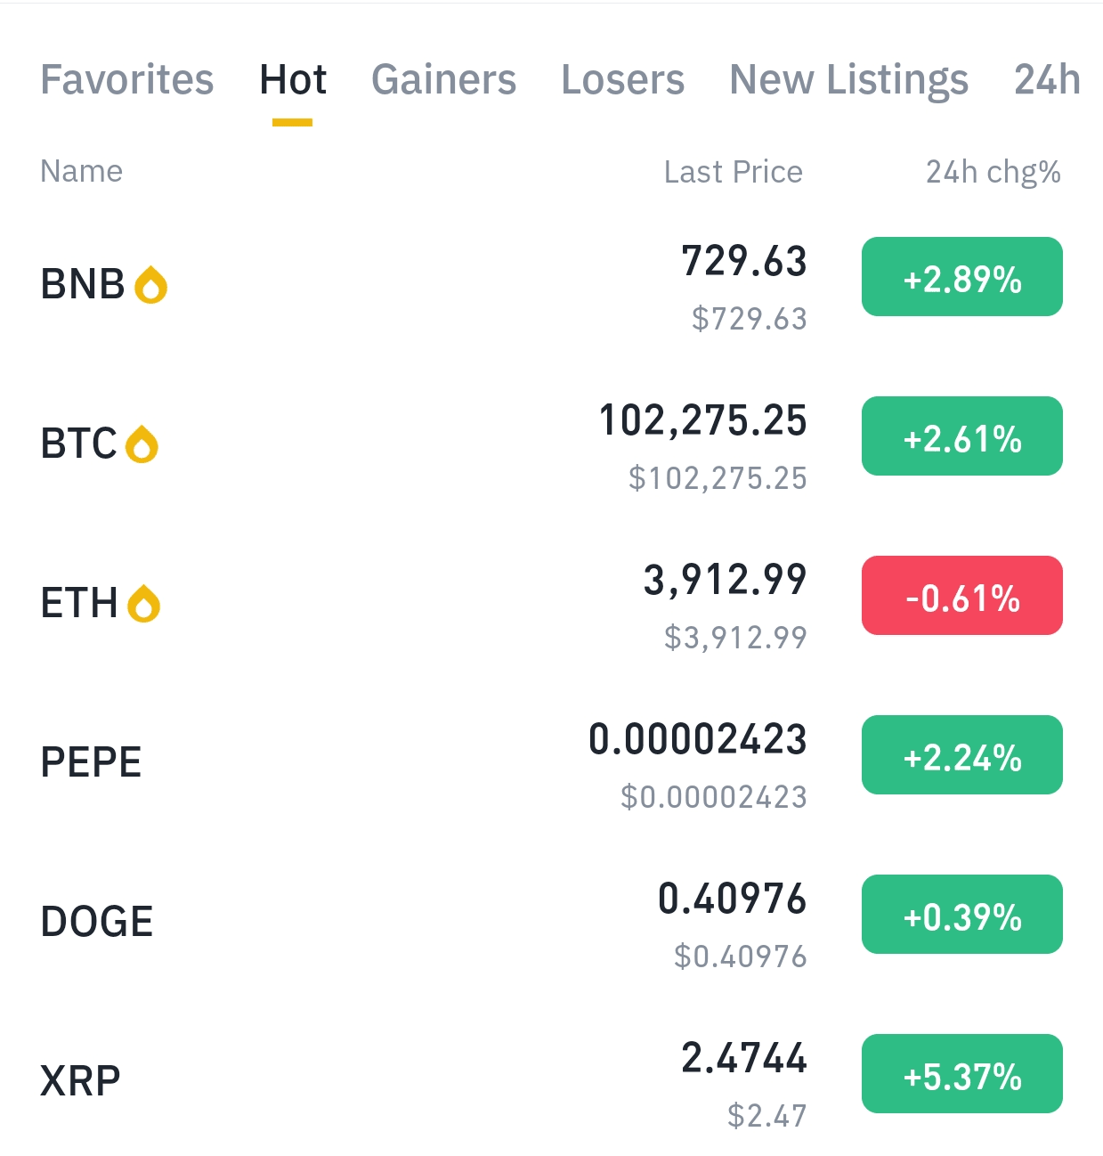Switch to the Favorites tab
This screenshot has height=1156, width=1103.
coord(127,79)
